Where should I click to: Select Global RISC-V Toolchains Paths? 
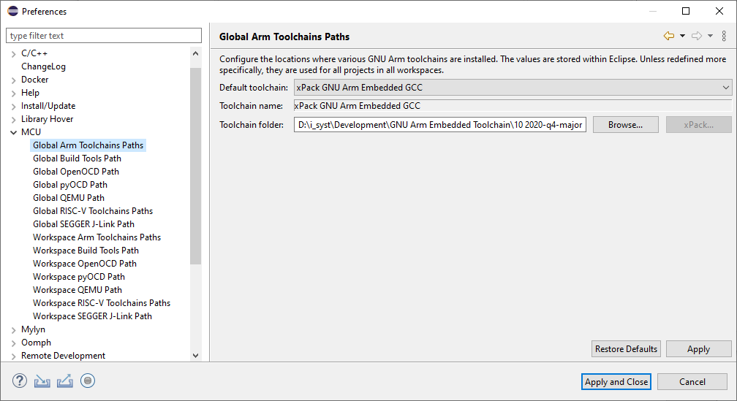(x=93, y=211)
